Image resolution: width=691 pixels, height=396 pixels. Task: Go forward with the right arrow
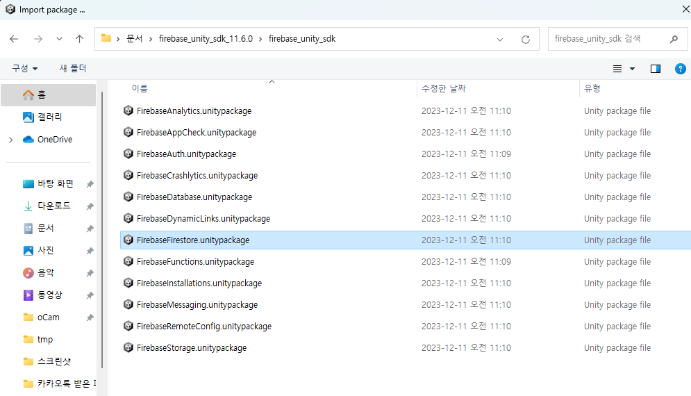click(38, 39)
